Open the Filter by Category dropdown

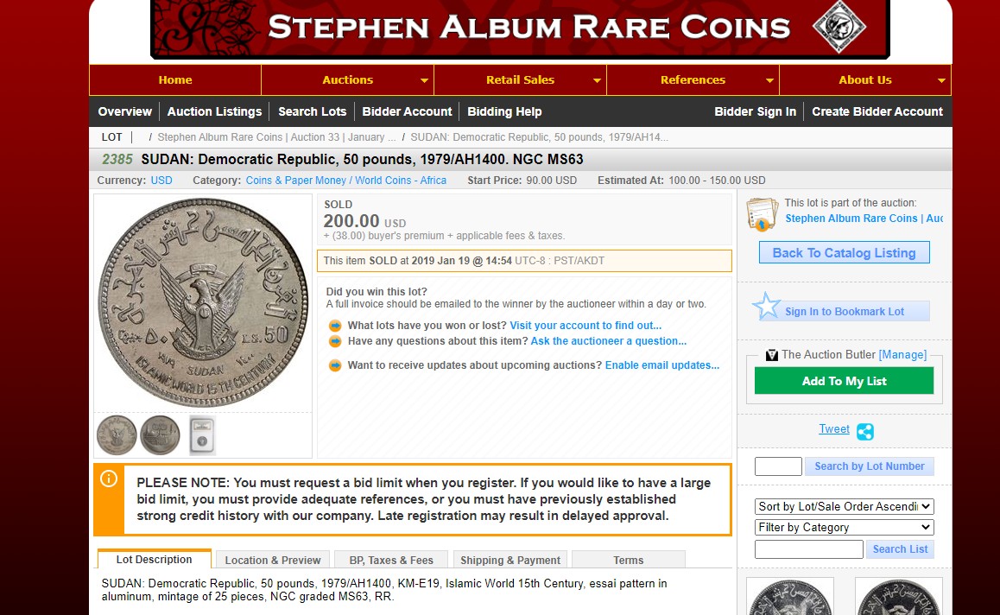pyautogui.click(x=845, y=528)
